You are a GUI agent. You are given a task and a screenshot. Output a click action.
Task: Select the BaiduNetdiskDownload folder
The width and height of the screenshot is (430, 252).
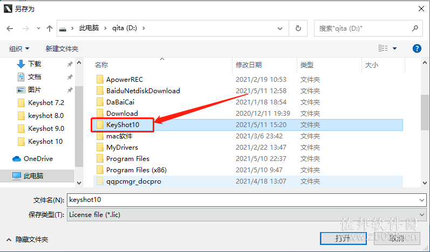(143, 91)
